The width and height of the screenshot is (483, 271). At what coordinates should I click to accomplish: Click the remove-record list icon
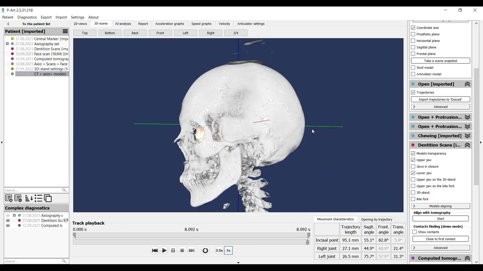18,198
